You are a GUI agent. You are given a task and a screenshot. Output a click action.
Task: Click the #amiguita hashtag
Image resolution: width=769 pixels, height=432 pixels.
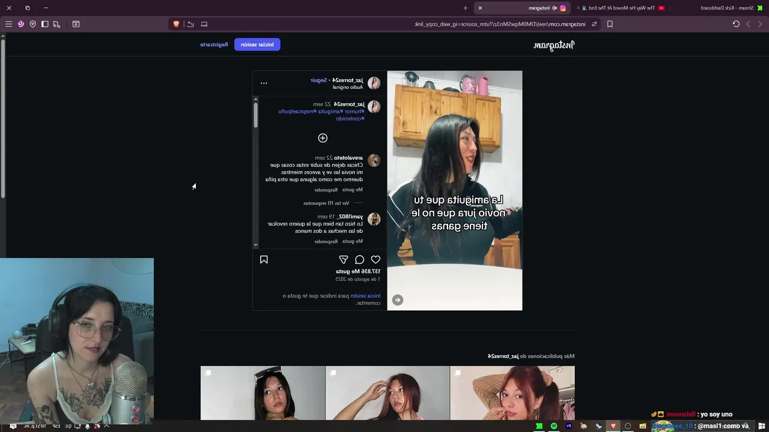[x=330, y=112]
